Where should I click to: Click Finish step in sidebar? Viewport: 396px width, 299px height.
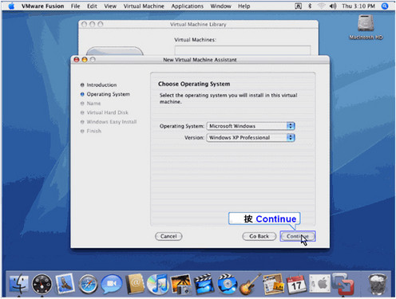coord(91,131)
